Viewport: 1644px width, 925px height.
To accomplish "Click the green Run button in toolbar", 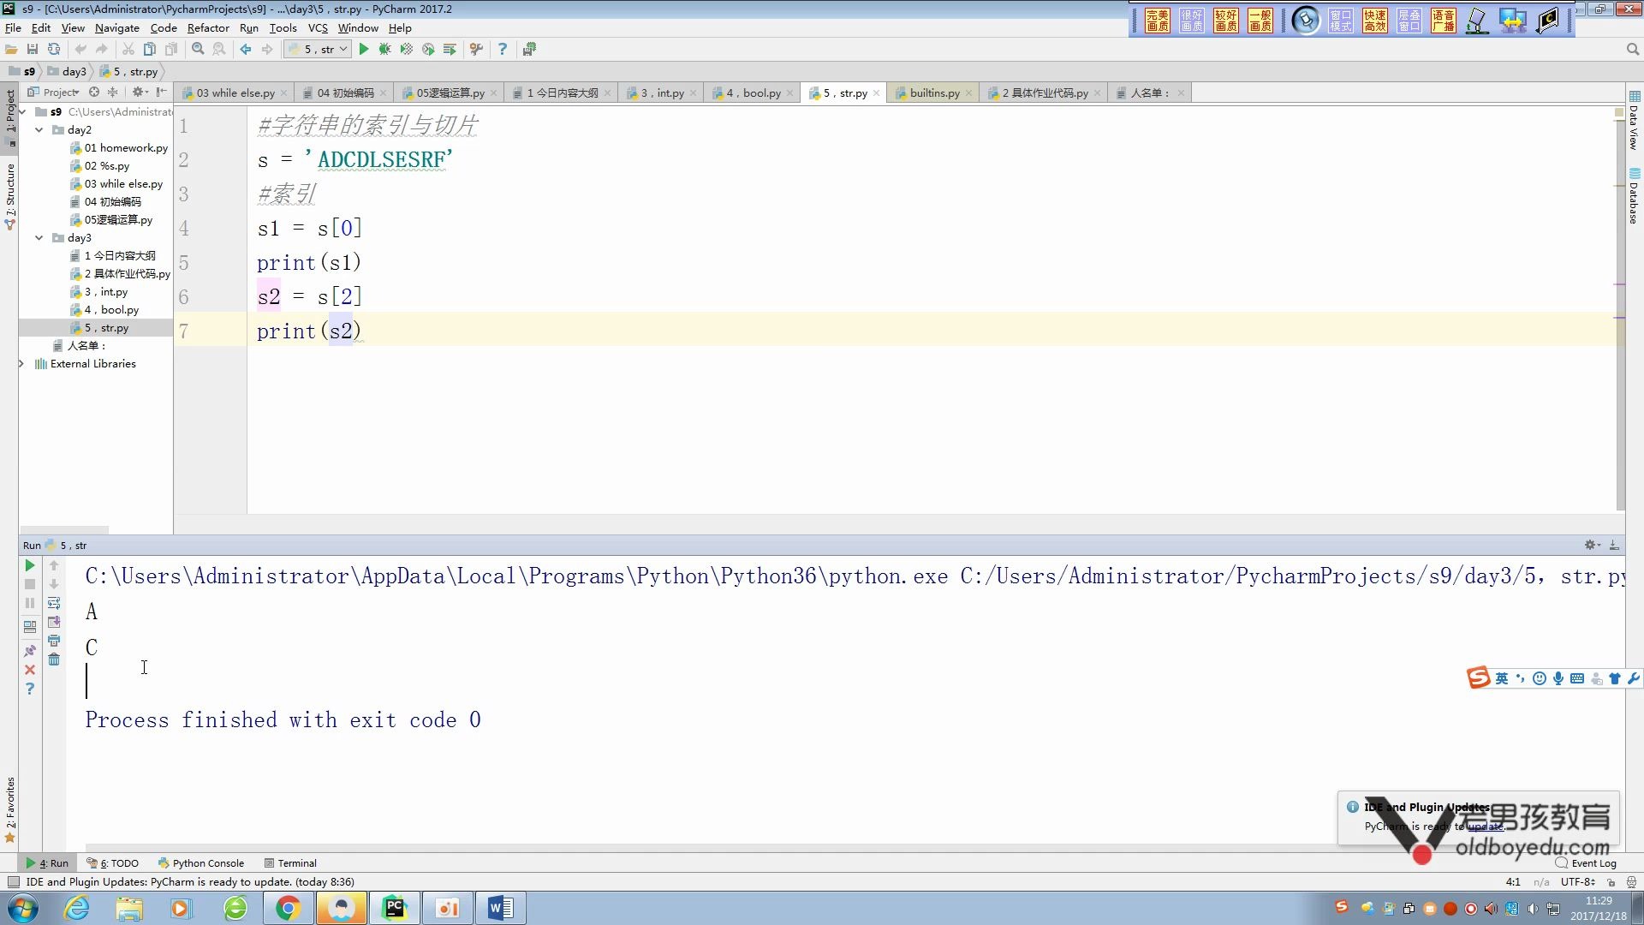I will (364, 50).
